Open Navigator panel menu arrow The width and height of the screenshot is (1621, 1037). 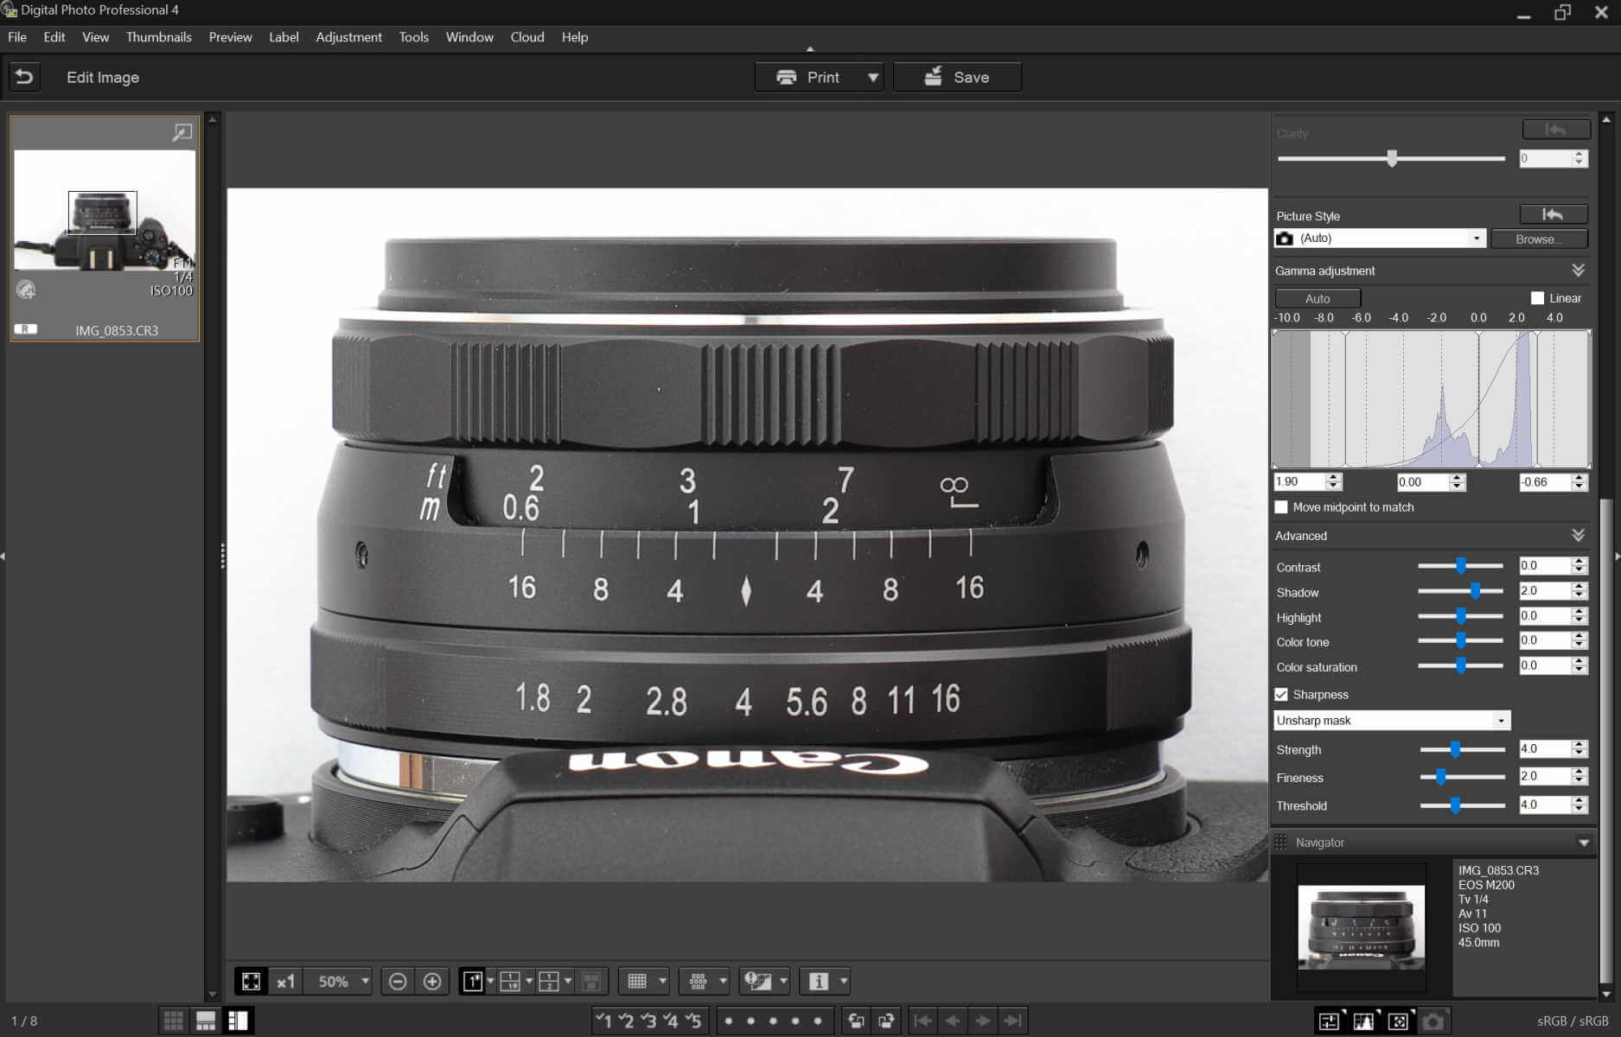(x=1584, y=843)
